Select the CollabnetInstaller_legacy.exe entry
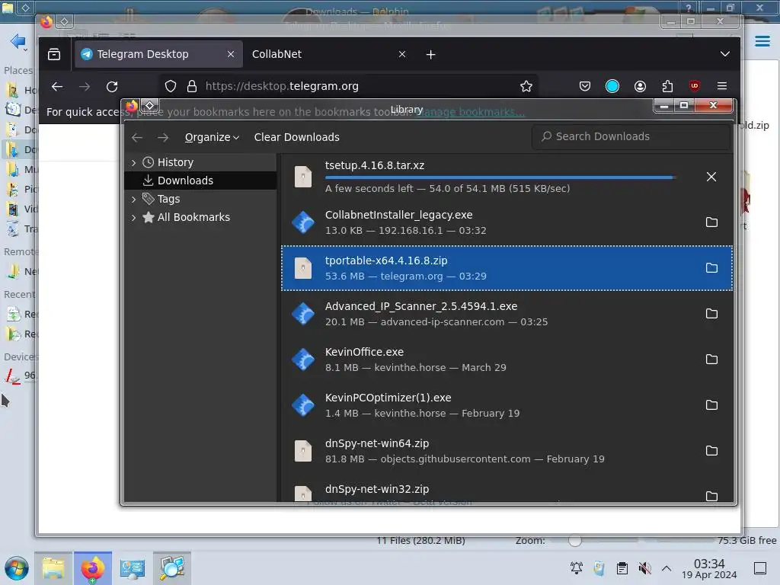This screenshot has height=585, width=780. [507, 222]
